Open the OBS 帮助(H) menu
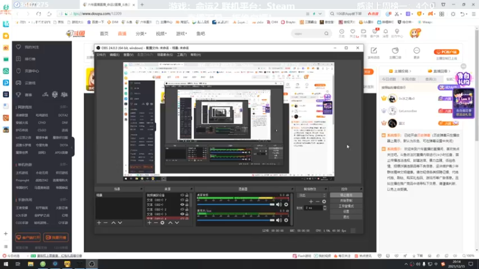Viewport: 479px width, 269px height. 196,55
